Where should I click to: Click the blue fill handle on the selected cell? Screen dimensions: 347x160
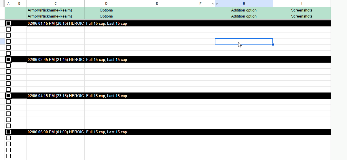click(273, 45)
